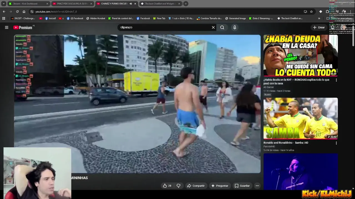
Task: Open the FACEIT - Challenge bookmark
Action: pos(23,18)
